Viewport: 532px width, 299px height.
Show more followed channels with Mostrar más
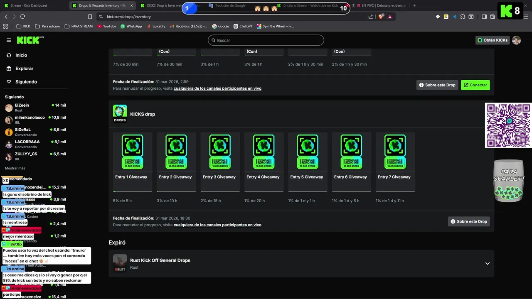[x=15, y=168]
